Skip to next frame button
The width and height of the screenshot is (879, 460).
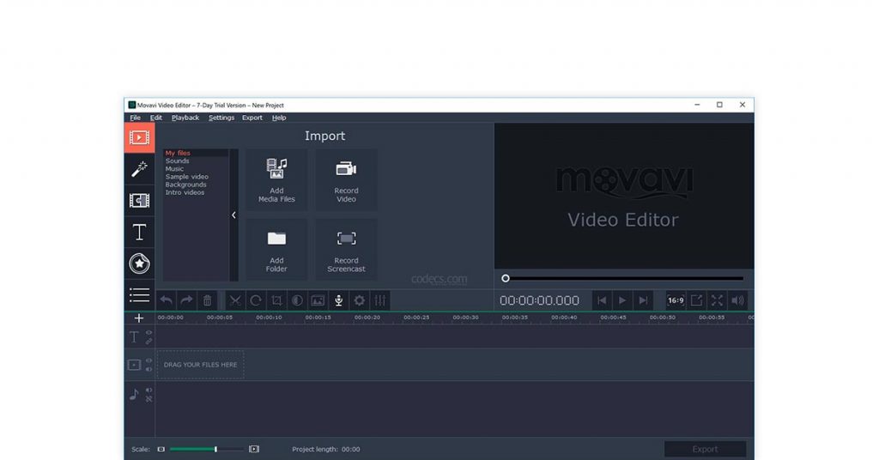point(643,300)
